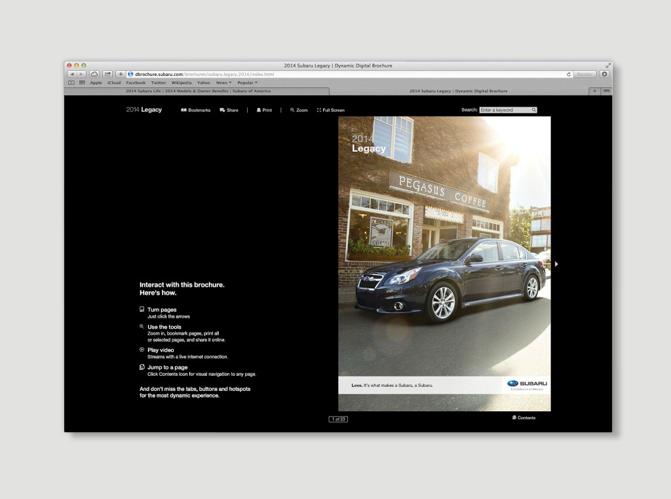Click the Subaru logo on cover
This screenshot has width=671, height=499.
tap(527, 384)
